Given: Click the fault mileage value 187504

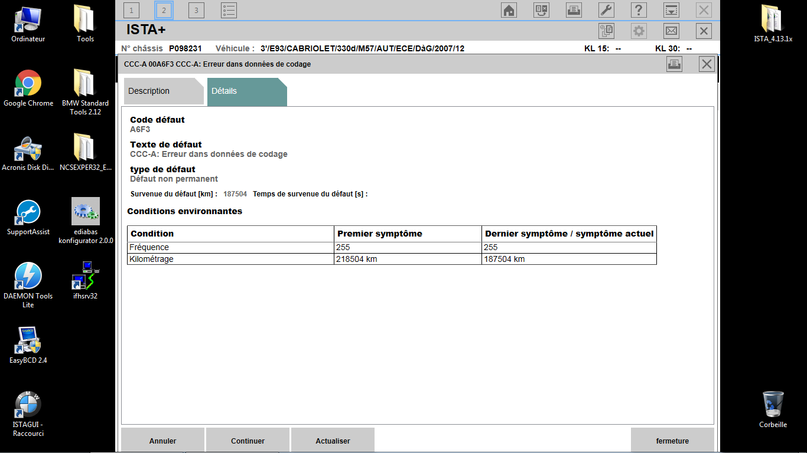Looking at the screenshot, I should pyautogui.click(x=235, y=194).
